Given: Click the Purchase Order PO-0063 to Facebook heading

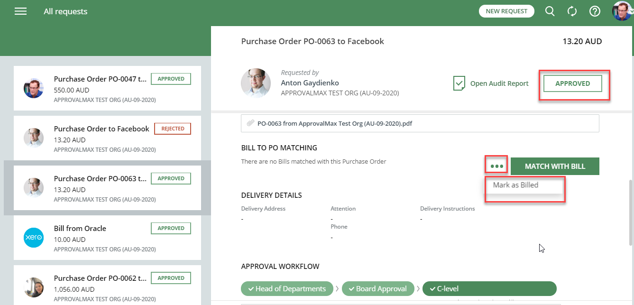Looking at the screenshot, I should click(312, 41).
